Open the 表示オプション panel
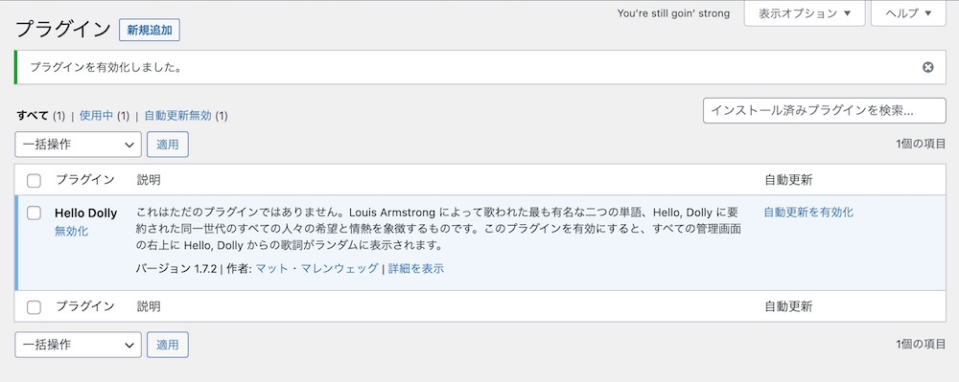 [x=805, y=13]
